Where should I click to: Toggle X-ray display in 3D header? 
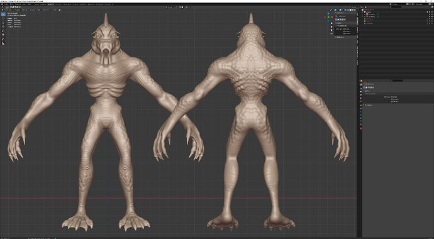tap(345, 9)
